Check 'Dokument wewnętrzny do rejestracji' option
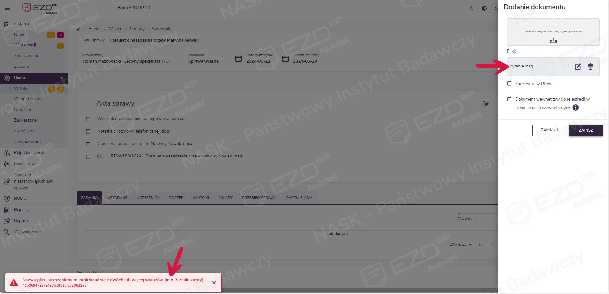Image resolution: width=609 pixels, height=294 pixels. (509, 99)
